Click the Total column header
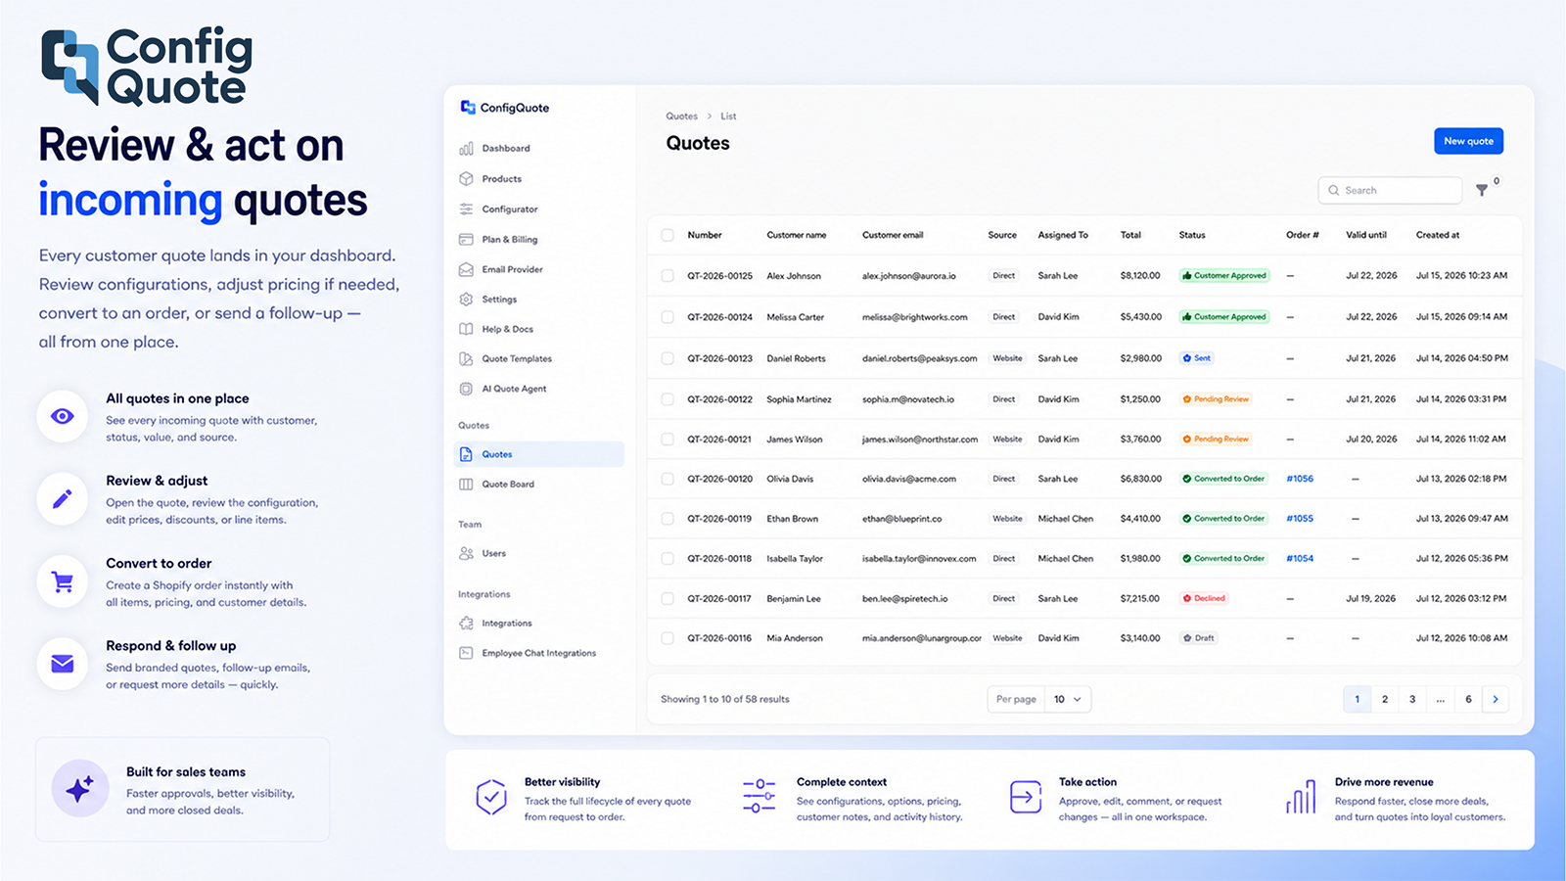 [1130, 235]
